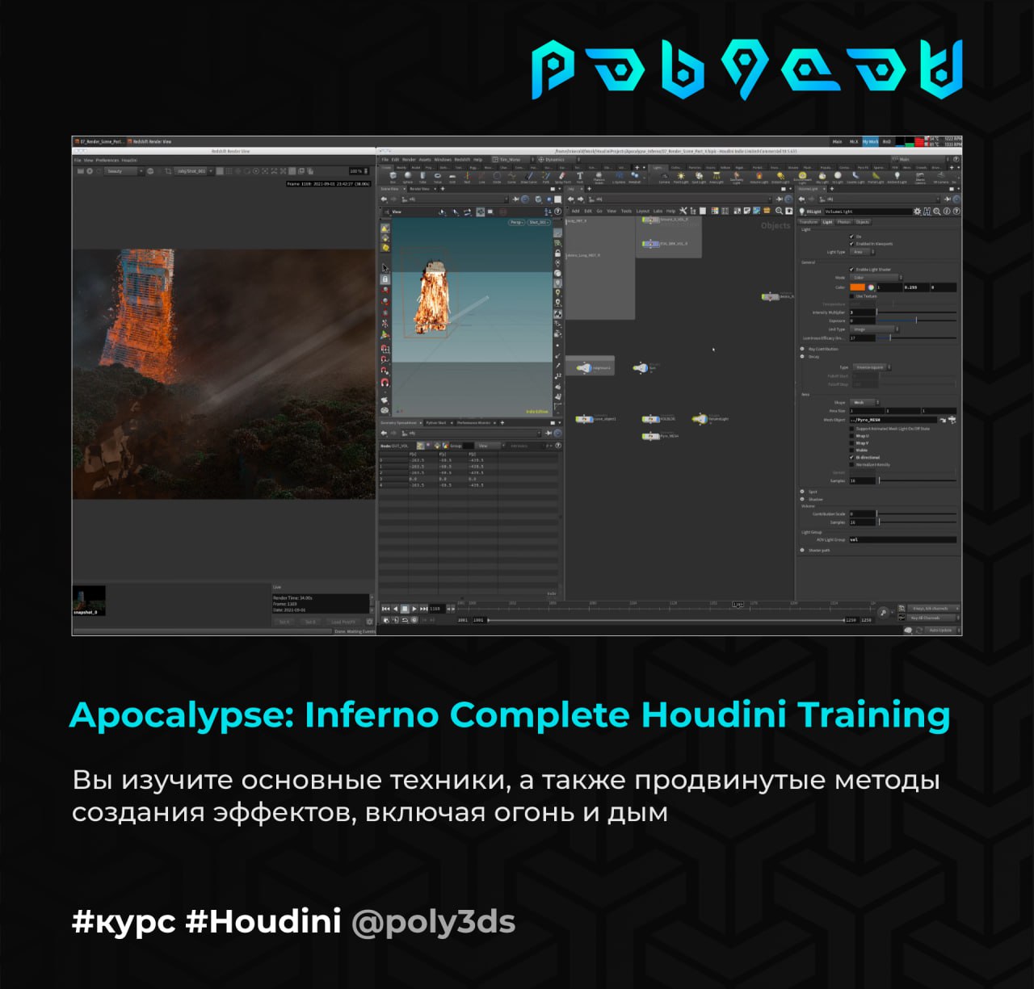Image resolution: width=1034 pixels, height=989 pixels.
Task: Create a Portal Light from the shelf
Action: click(x=876, y=178)
